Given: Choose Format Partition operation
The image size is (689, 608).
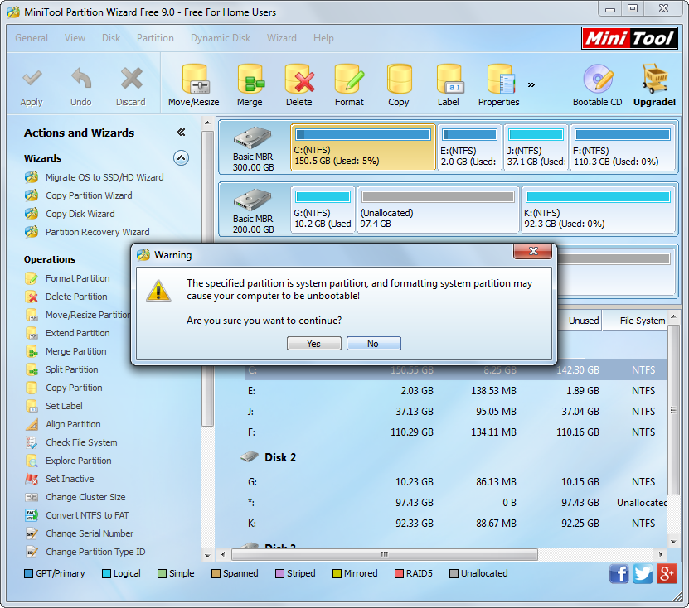Looking at the screenshot, I should 78,278.
